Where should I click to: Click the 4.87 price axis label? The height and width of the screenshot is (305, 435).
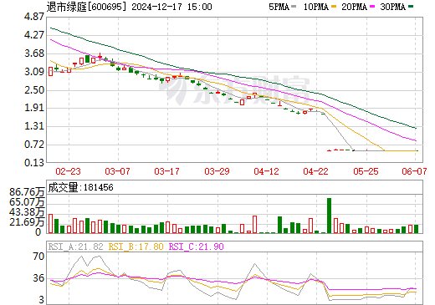pos(34,17)
